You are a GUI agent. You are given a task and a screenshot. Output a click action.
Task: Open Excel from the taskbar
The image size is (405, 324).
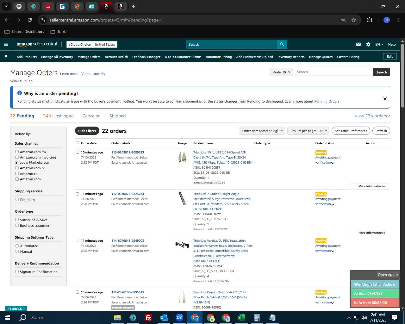pyautogui.click(x=241, y=318)
